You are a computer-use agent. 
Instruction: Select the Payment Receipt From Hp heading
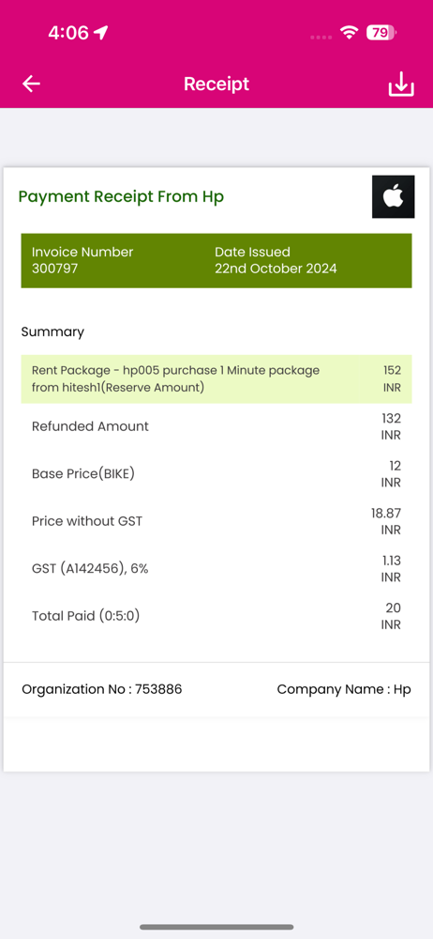point(122,196)
